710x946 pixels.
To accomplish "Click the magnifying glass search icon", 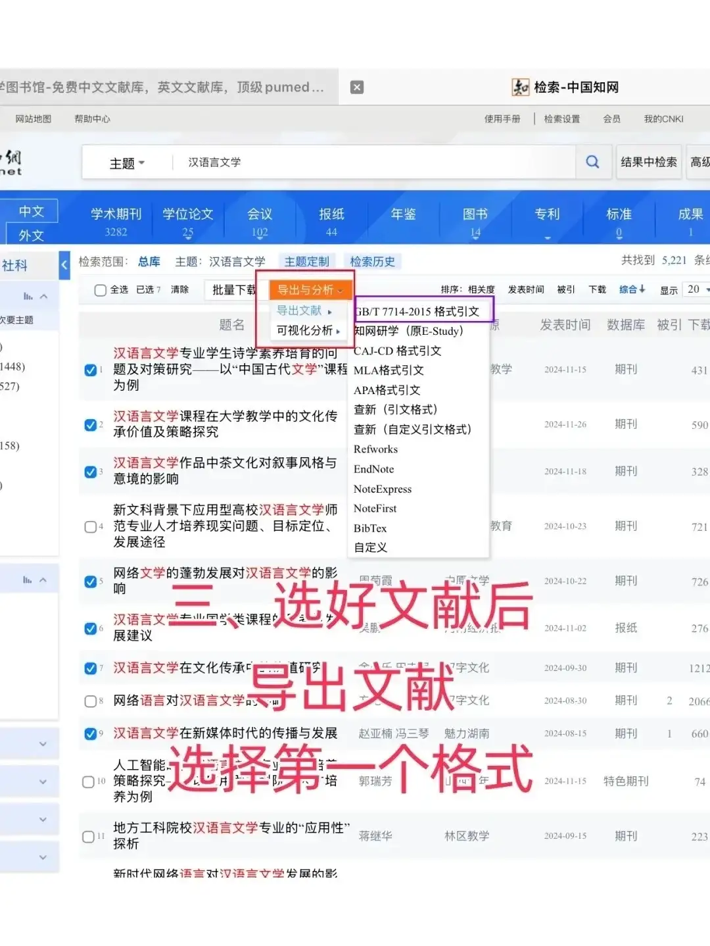I will (592, 162).
